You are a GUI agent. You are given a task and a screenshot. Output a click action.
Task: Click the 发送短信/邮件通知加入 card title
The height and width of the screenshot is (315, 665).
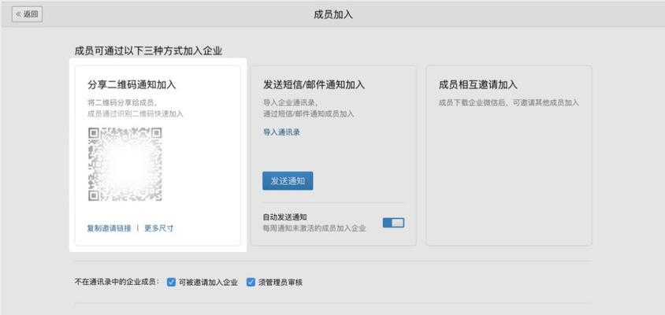point(314,85)
